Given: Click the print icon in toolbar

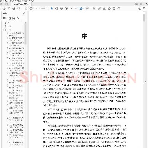Looking at the screenshot, I should (x=14, y=9).
